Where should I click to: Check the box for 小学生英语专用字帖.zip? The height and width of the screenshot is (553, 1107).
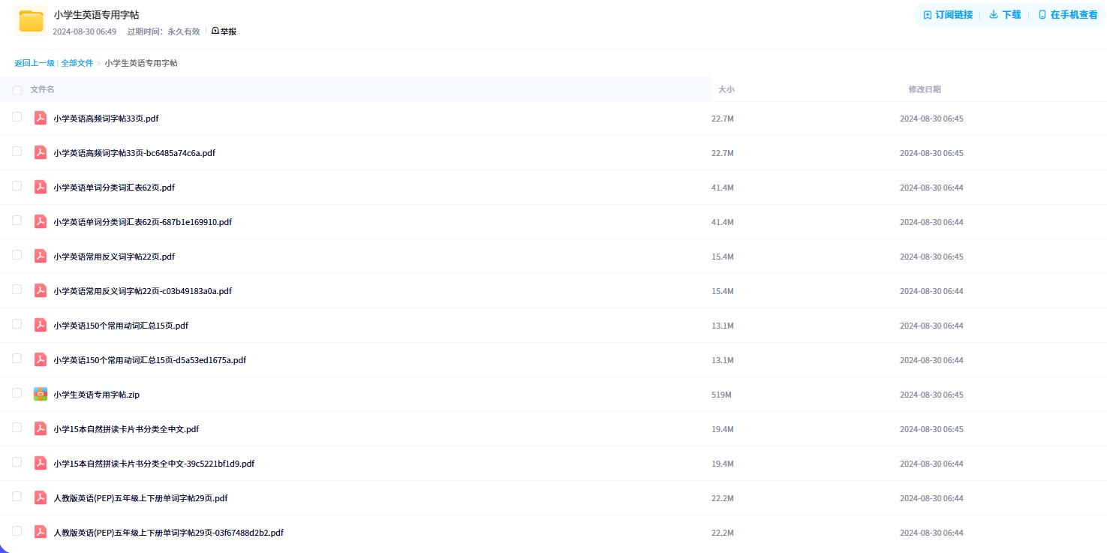17,393
